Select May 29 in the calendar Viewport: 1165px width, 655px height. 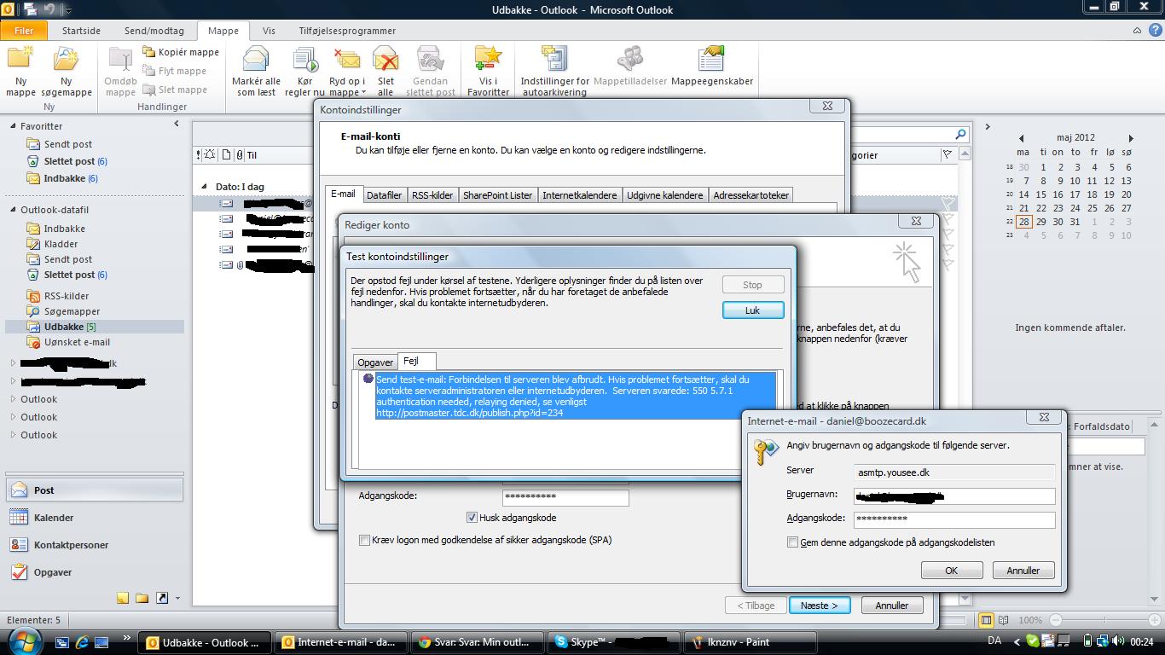(x=1040, y=222)
